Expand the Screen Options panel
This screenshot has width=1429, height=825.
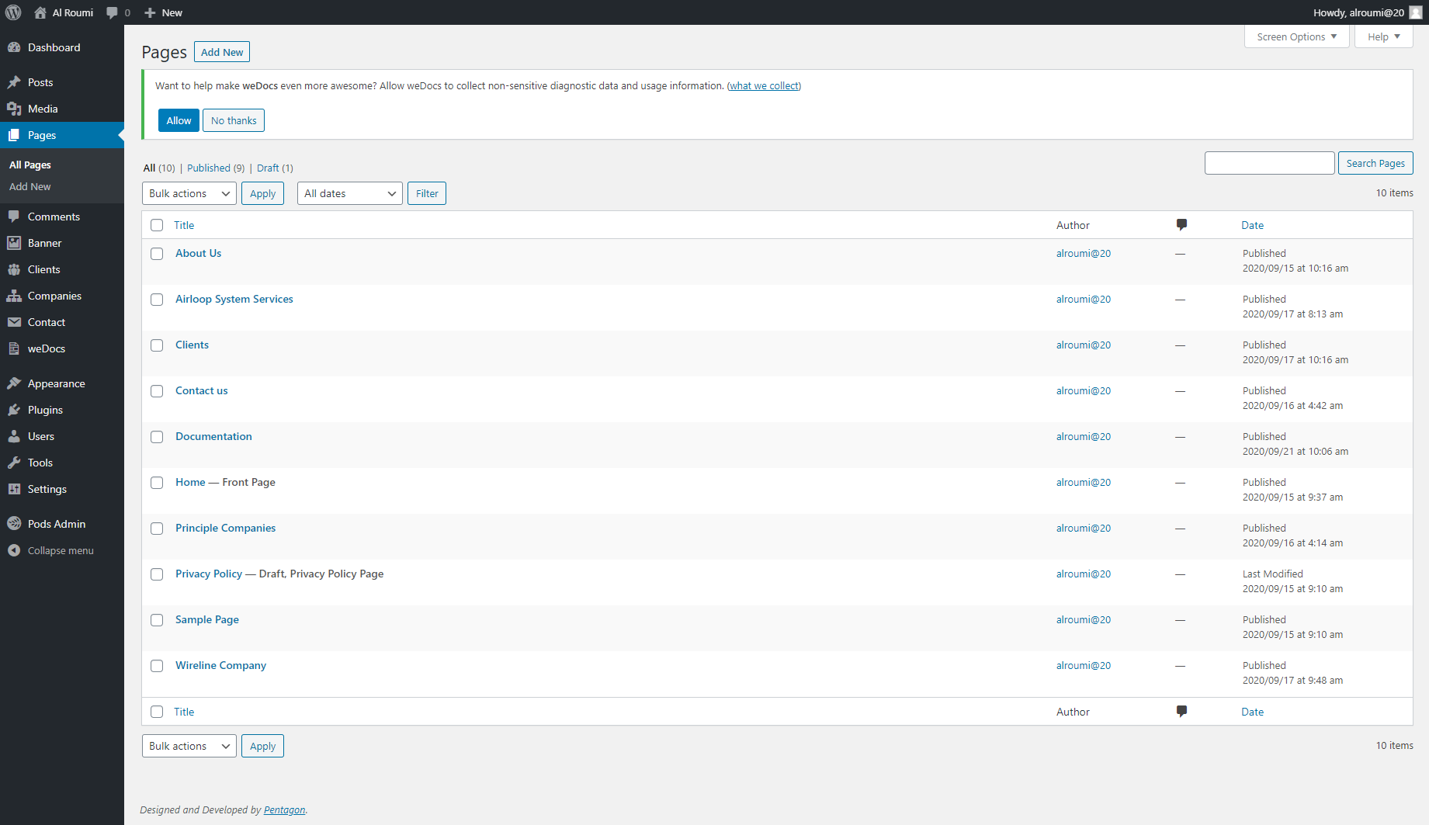point(1296,36)
